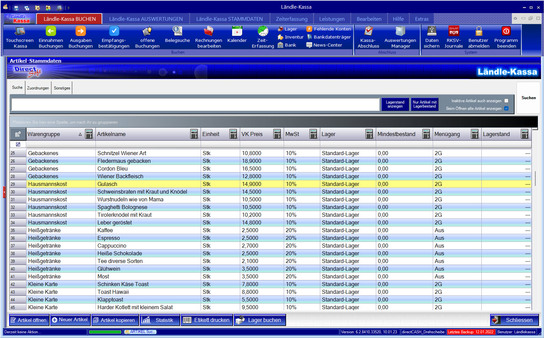Select Toast Hawaii article

point(270,292)
